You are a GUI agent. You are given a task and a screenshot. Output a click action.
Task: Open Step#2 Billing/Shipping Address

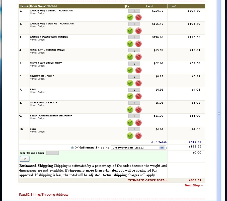tap(43, 194)
